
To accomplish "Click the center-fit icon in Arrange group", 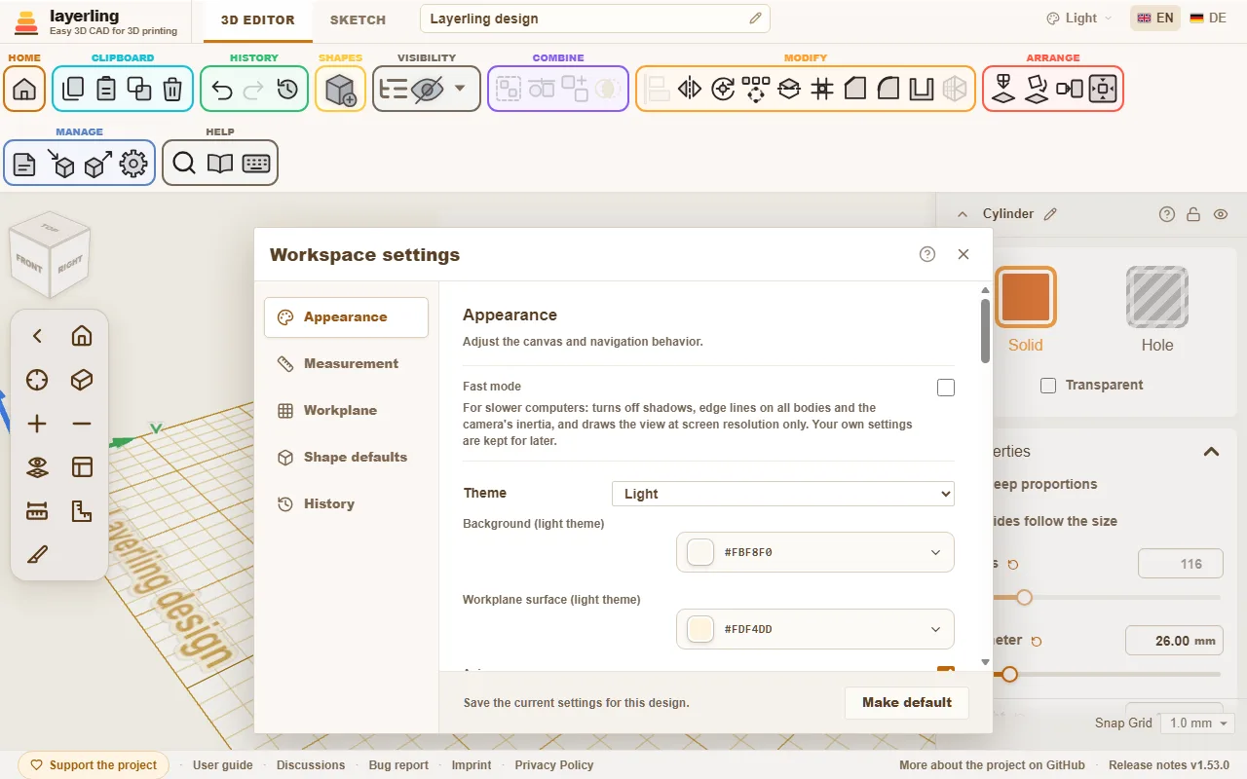I will tap(1103, 90).
